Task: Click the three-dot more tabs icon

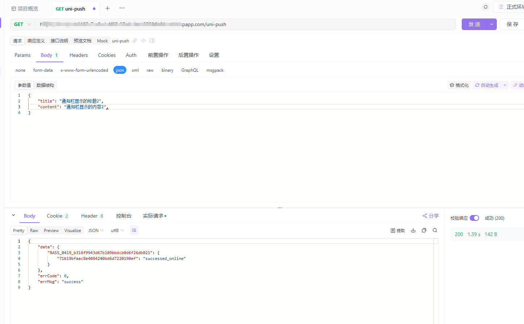Action: pyautogui.click(x=122, y=8)
